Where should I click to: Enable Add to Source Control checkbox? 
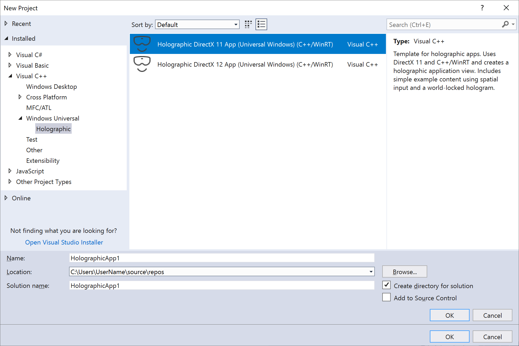pos(386,298)
